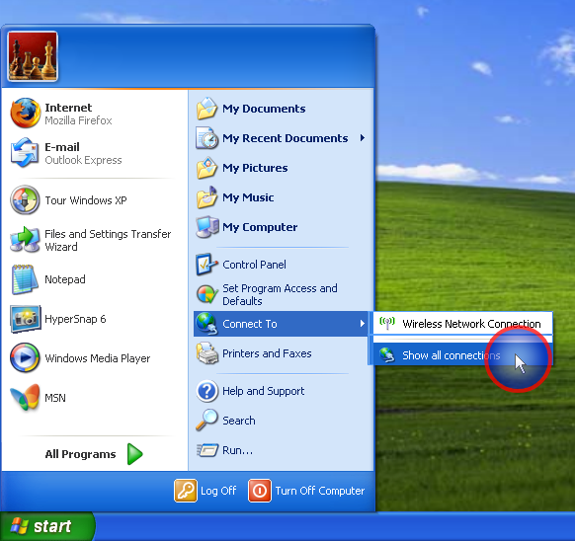Screen dimensions: 575x541
Task: Click the Run dialog icon
Action: [x=207, y=450]
